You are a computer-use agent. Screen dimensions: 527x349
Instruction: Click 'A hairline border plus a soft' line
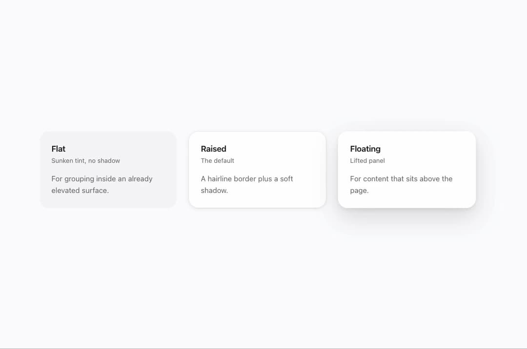point(247,179)
